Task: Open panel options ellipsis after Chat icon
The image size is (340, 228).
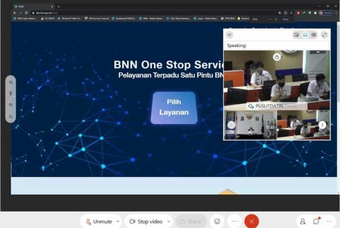Action: click(329, 221)
